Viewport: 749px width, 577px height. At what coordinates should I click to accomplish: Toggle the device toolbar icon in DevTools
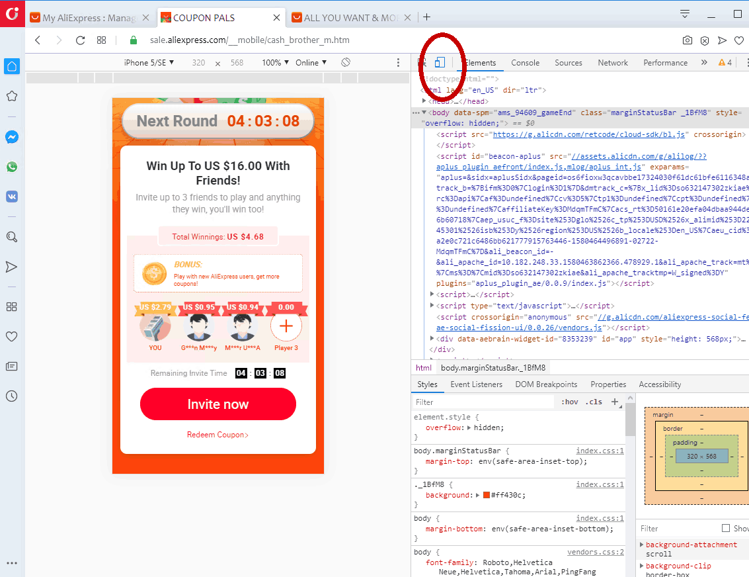(440, 62)
